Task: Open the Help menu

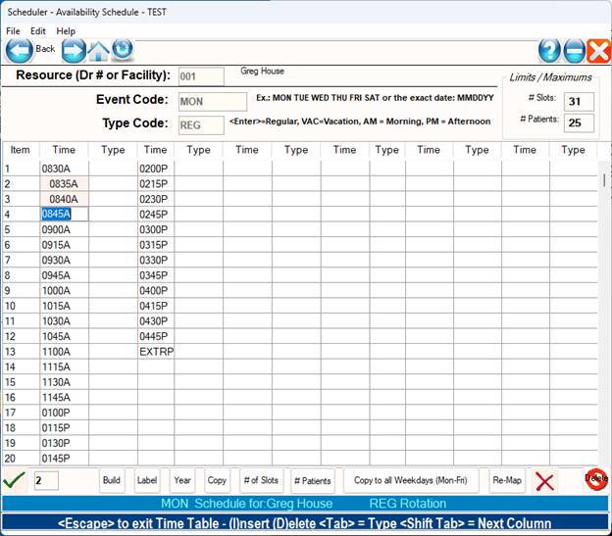Action: (66, 31)
